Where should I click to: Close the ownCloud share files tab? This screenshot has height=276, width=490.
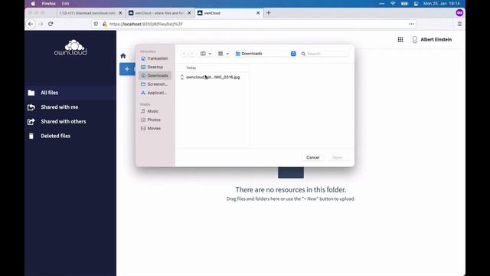coord(189,13)
